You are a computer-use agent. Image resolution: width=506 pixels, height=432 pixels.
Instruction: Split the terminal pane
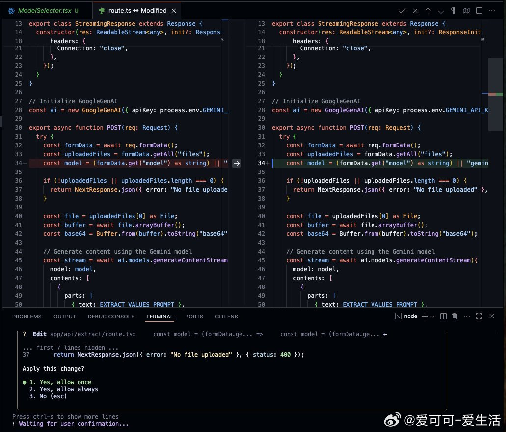[443, 317]
